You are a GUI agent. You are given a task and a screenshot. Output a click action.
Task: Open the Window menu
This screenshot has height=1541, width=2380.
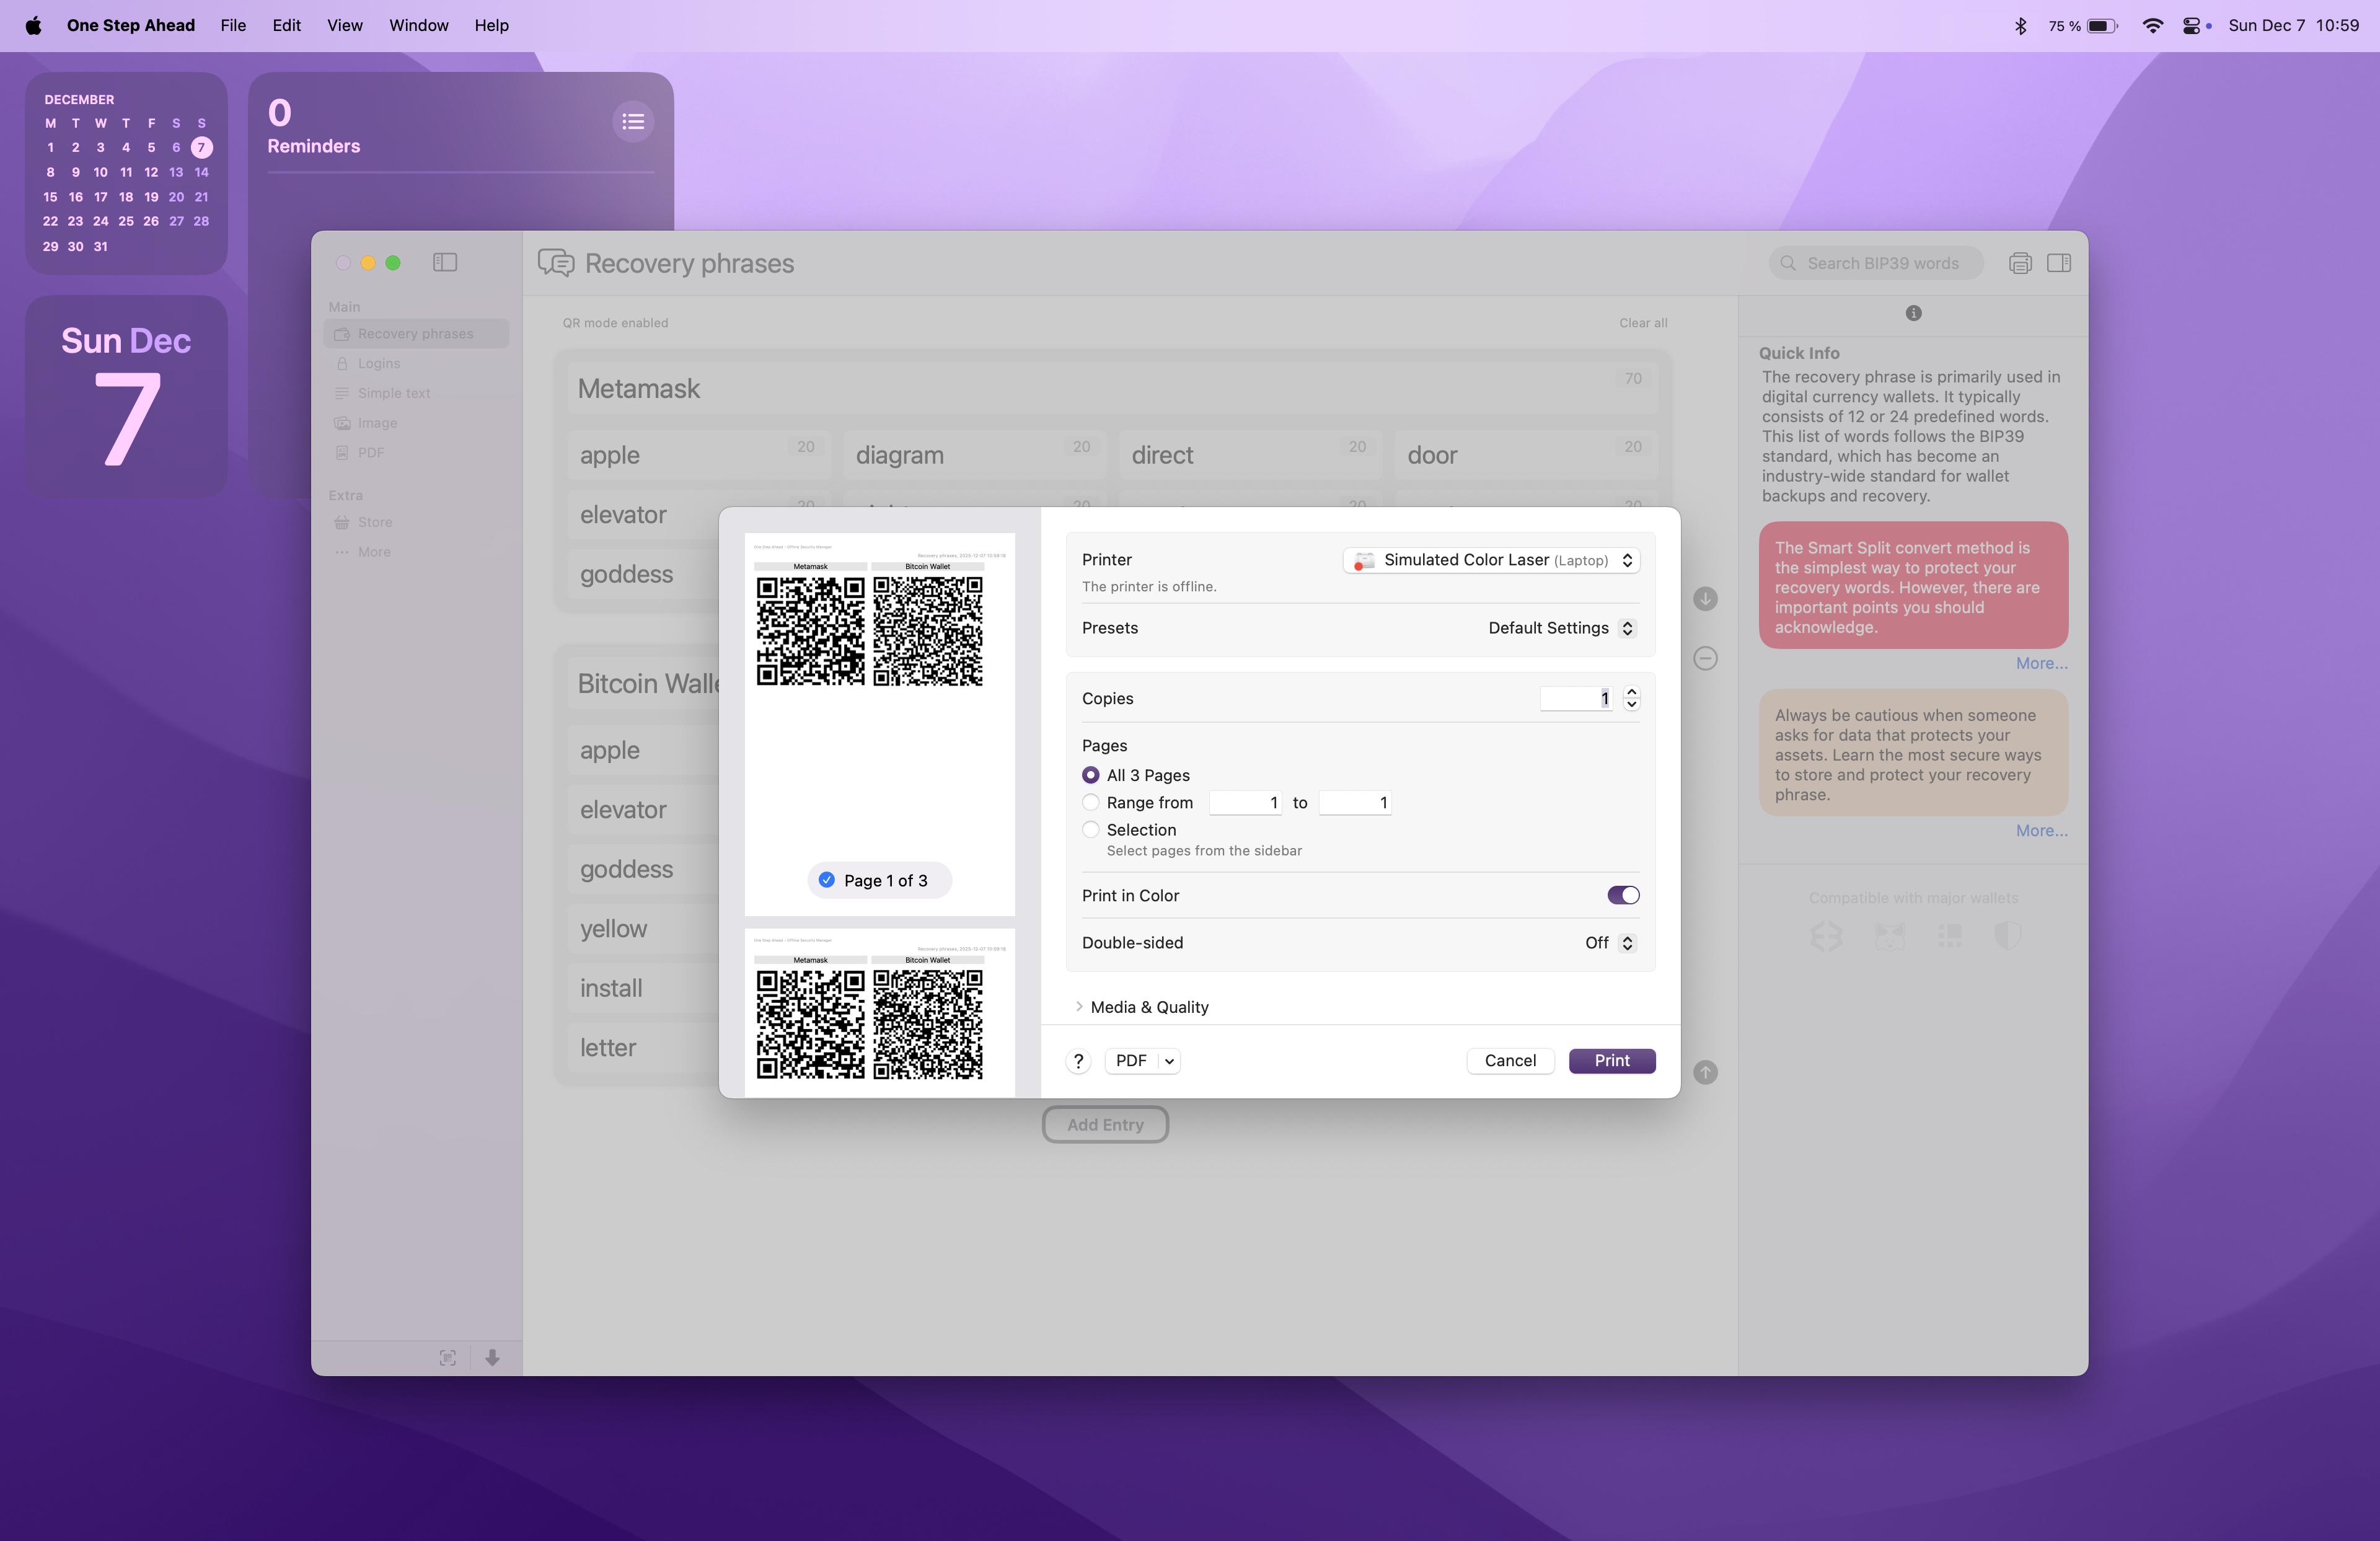coord(418,25)
